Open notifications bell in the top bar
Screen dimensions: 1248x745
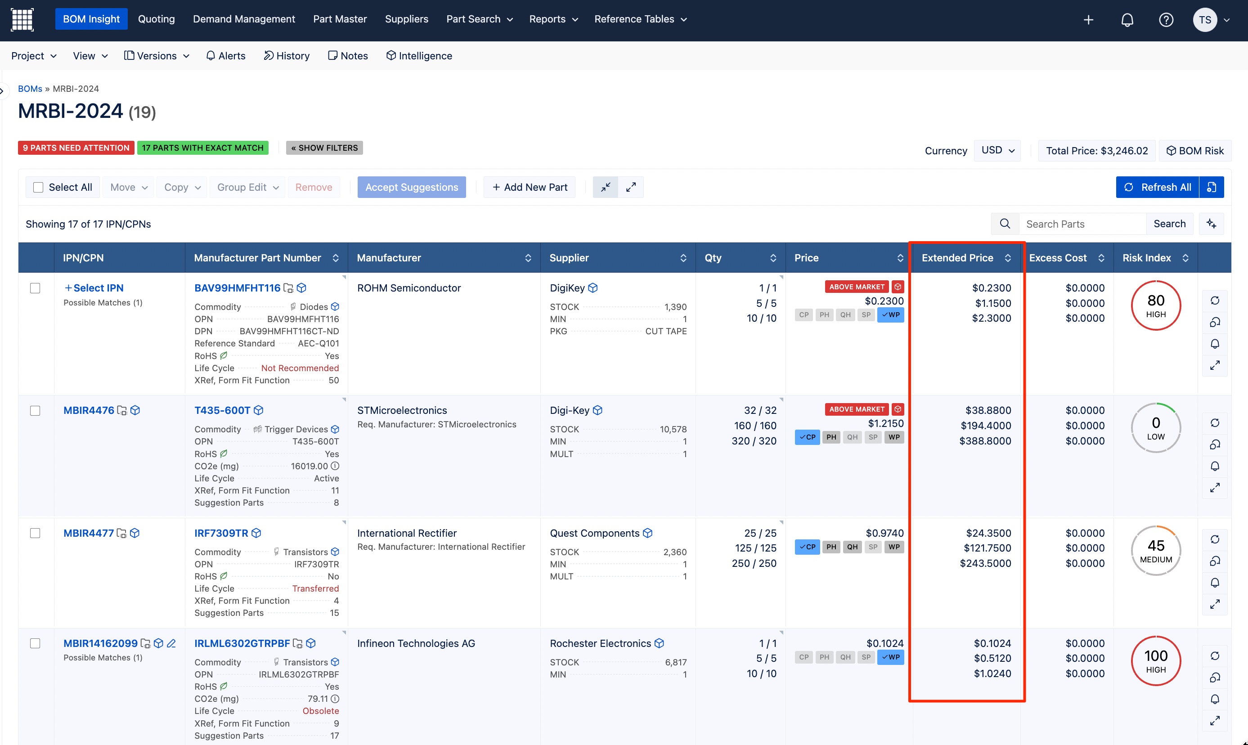click(x=1127, y=20)
